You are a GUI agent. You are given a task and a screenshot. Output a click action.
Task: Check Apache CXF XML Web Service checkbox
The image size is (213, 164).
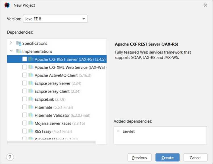coord(25,67)
